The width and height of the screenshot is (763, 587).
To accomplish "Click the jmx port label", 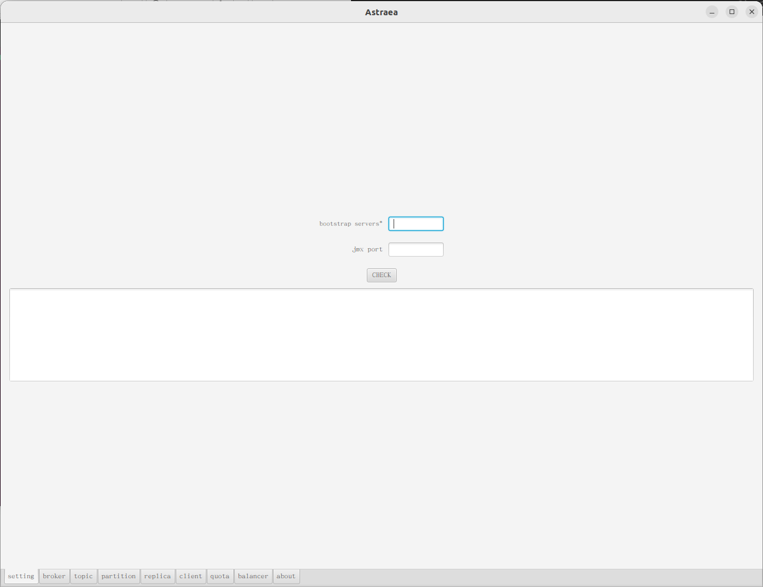I will [x=367, y=249].
